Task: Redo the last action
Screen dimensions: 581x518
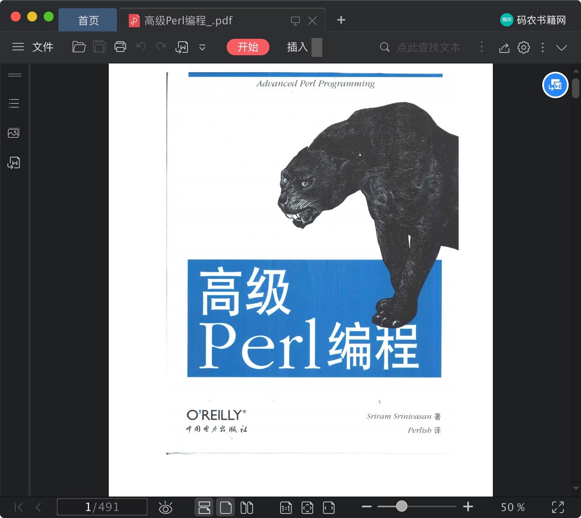Action: coord(161,47)
